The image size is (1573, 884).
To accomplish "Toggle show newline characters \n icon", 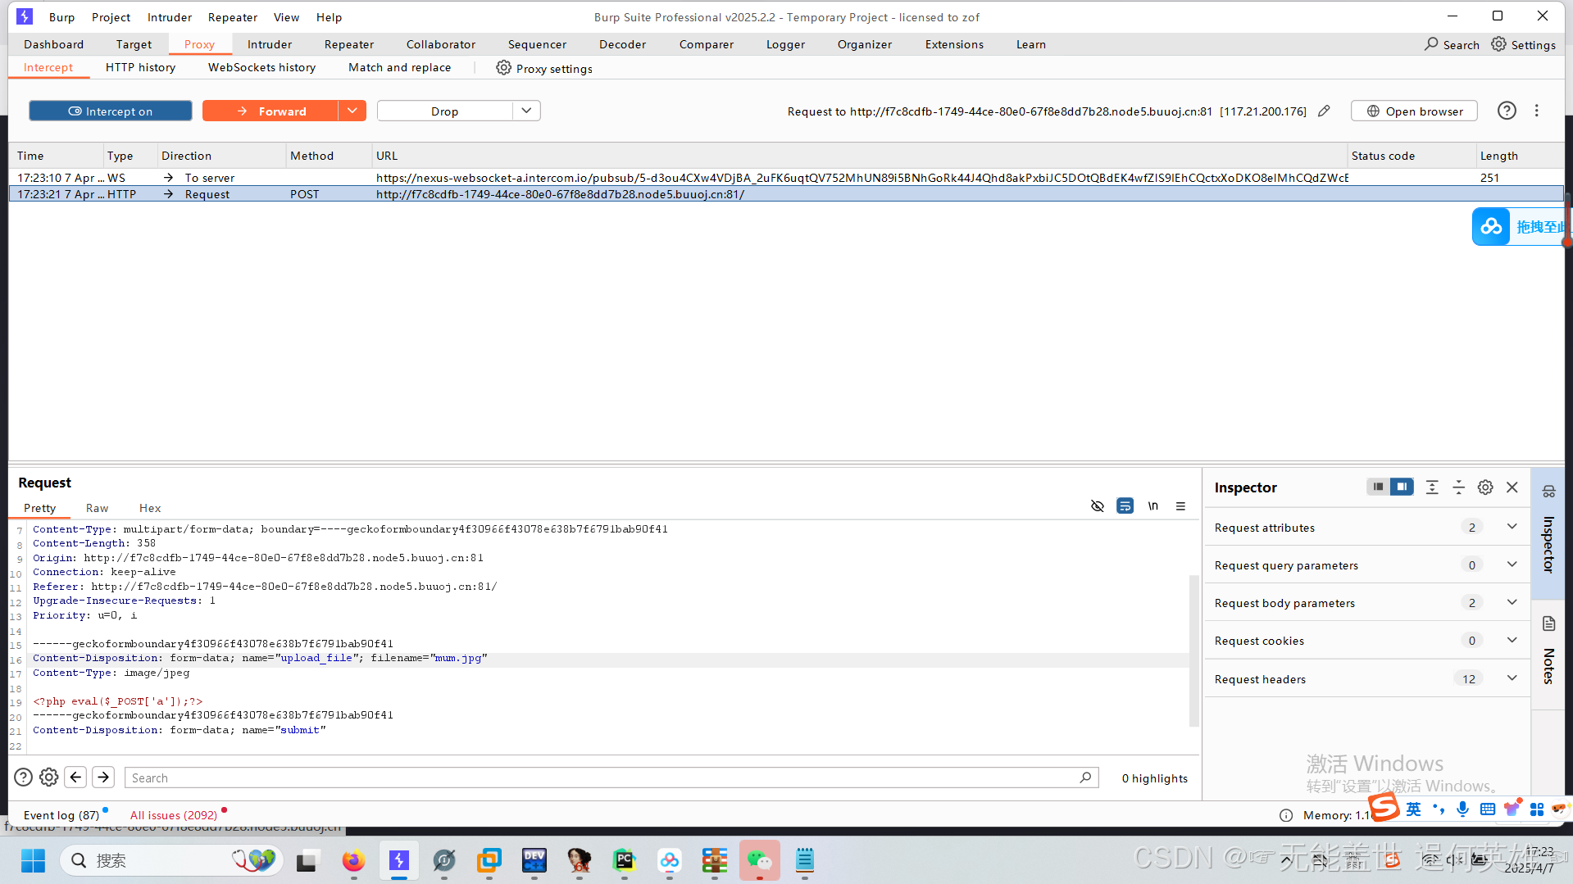I will (x=1153, y=506).
